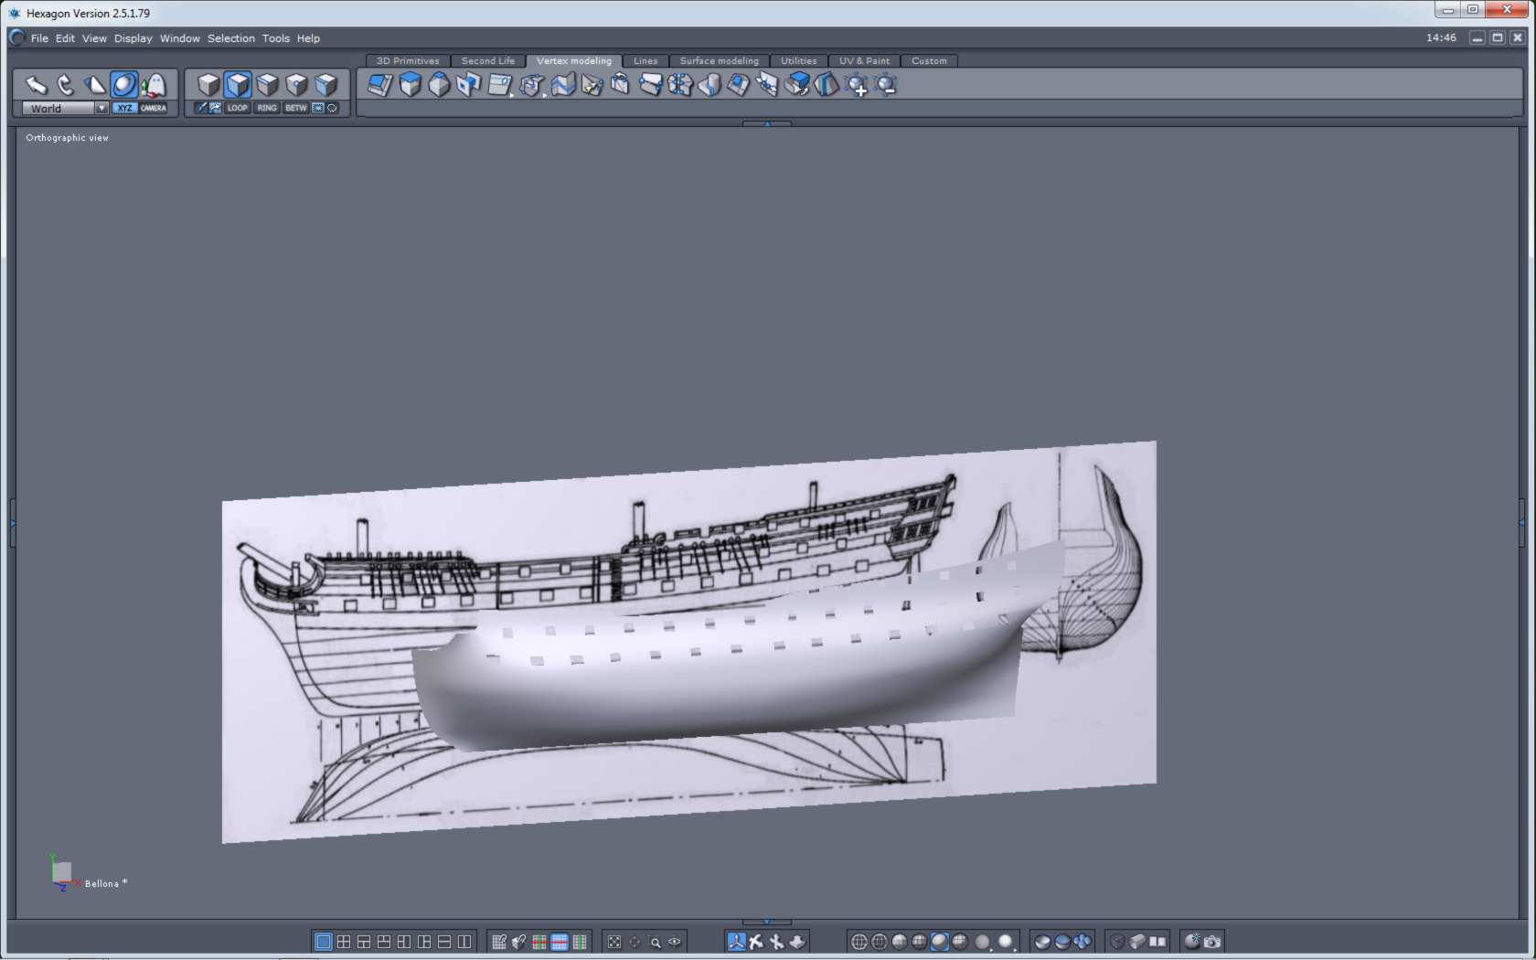The height and width of the screenshot is (960, 1536).
Task: Click the Bellona scene label in viewport
Action: click(101, 884)
